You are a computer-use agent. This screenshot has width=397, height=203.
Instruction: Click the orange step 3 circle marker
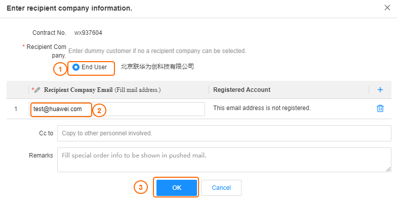[141, 187]
